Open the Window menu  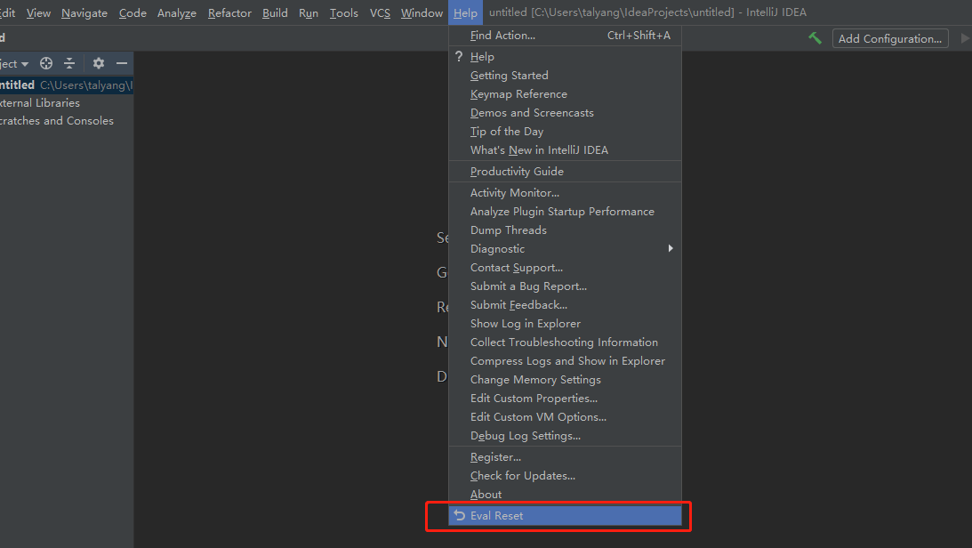click(x=422, y=12)
